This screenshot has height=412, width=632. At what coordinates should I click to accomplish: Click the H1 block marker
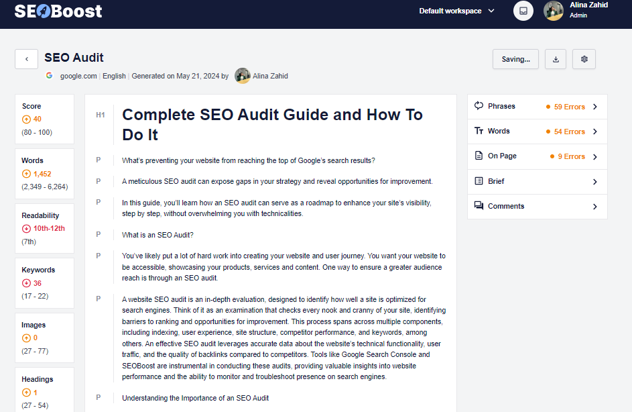click(101, 115)
